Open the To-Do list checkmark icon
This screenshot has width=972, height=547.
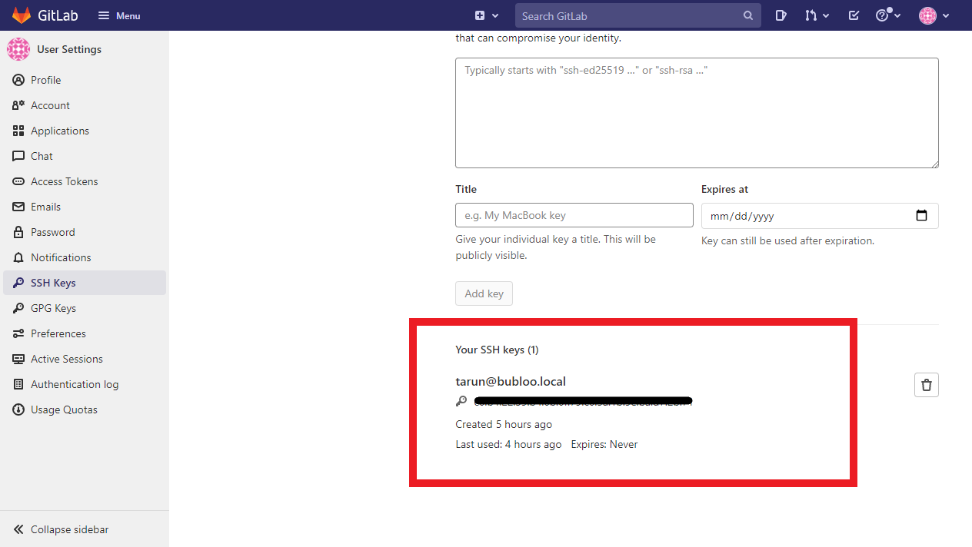pos(854,15)
